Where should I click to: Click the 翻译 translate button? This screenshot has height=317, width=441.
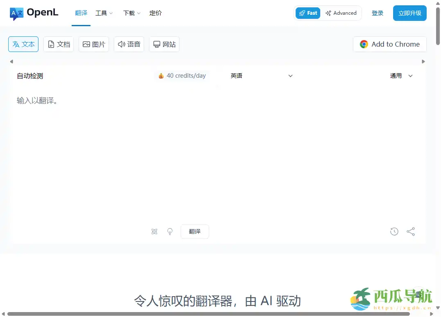194,232
